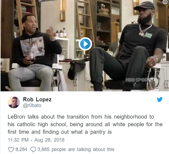Open Rob Lopez's profile picture

pyautogui.click(x=14, y=102)
